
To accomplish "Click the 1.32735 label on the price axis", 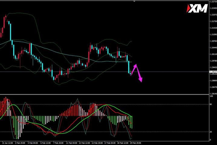I will click(x=213, y=2).
